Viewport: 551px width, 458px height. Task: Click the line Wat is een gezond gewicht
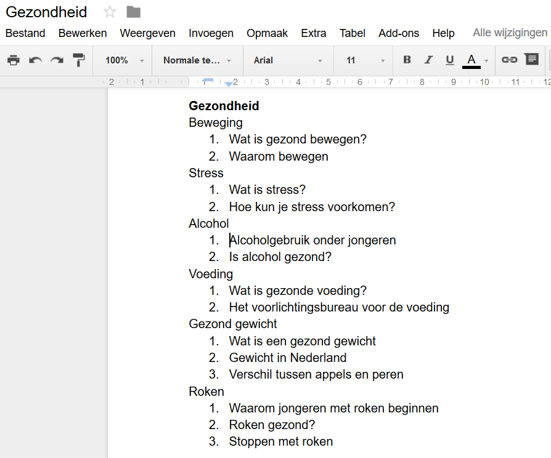point(302,341)
